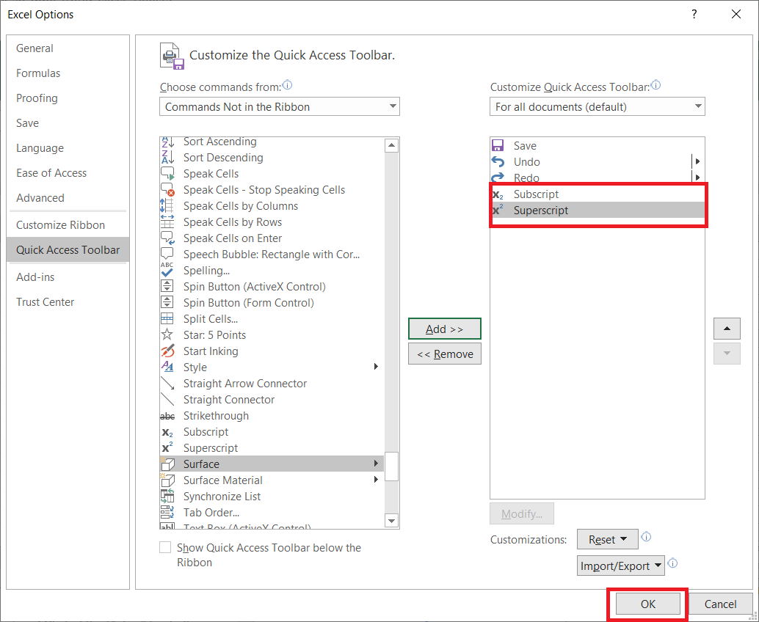Viewport: 759px width, 622px height.
Task: Click the commands list scrollbar up arrow
Action: pos(391,145)
